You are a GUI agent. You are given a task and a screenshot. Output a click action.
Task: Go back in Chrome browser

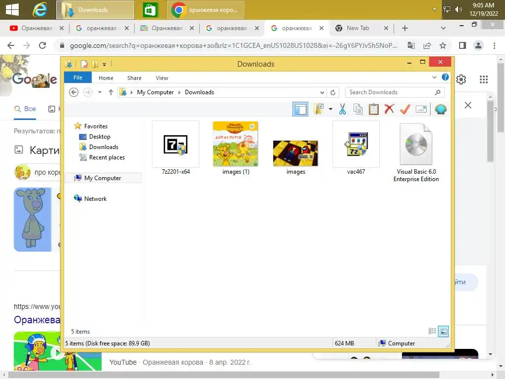(x=11, y=45)
